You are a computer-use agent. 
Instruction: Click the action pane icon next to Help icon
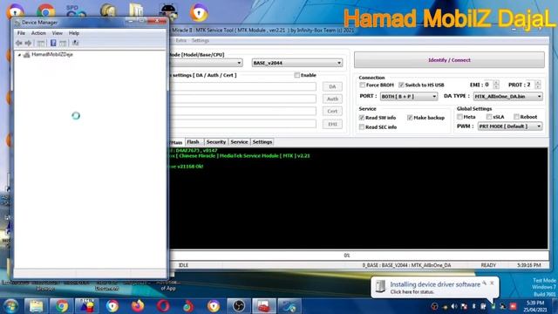pos(63,43)
